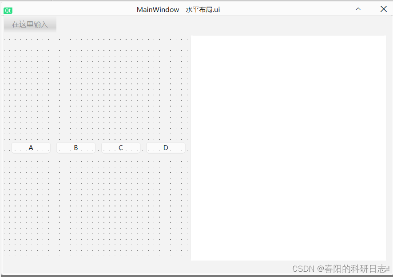
Task: Collapse the preview using the chevron arrow icon
Action: click(358, 9)
